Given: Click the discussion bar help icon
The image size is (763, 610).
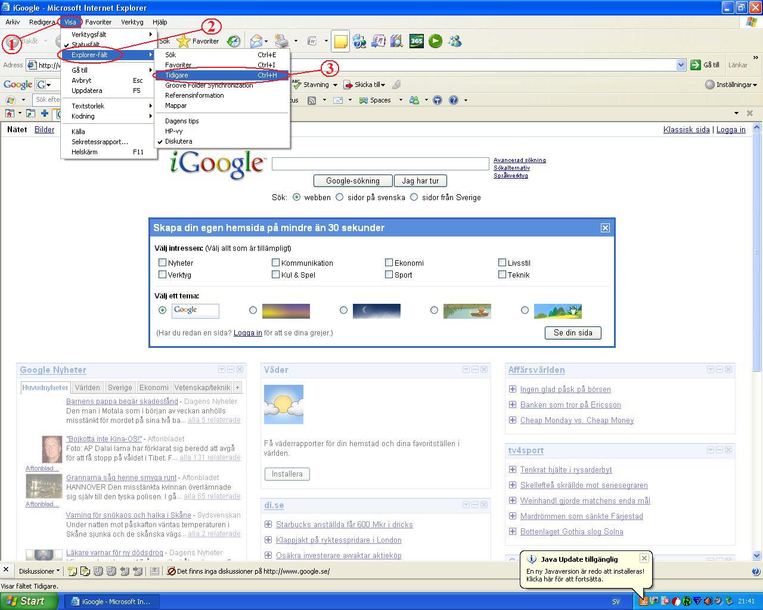Looking at the screenshot, I should pos(756,571).
